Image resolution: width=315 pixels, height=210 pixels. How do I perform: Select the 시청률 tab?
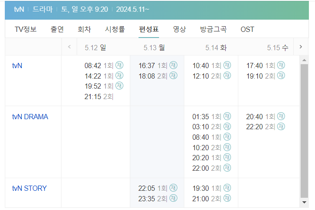[115, 29]
